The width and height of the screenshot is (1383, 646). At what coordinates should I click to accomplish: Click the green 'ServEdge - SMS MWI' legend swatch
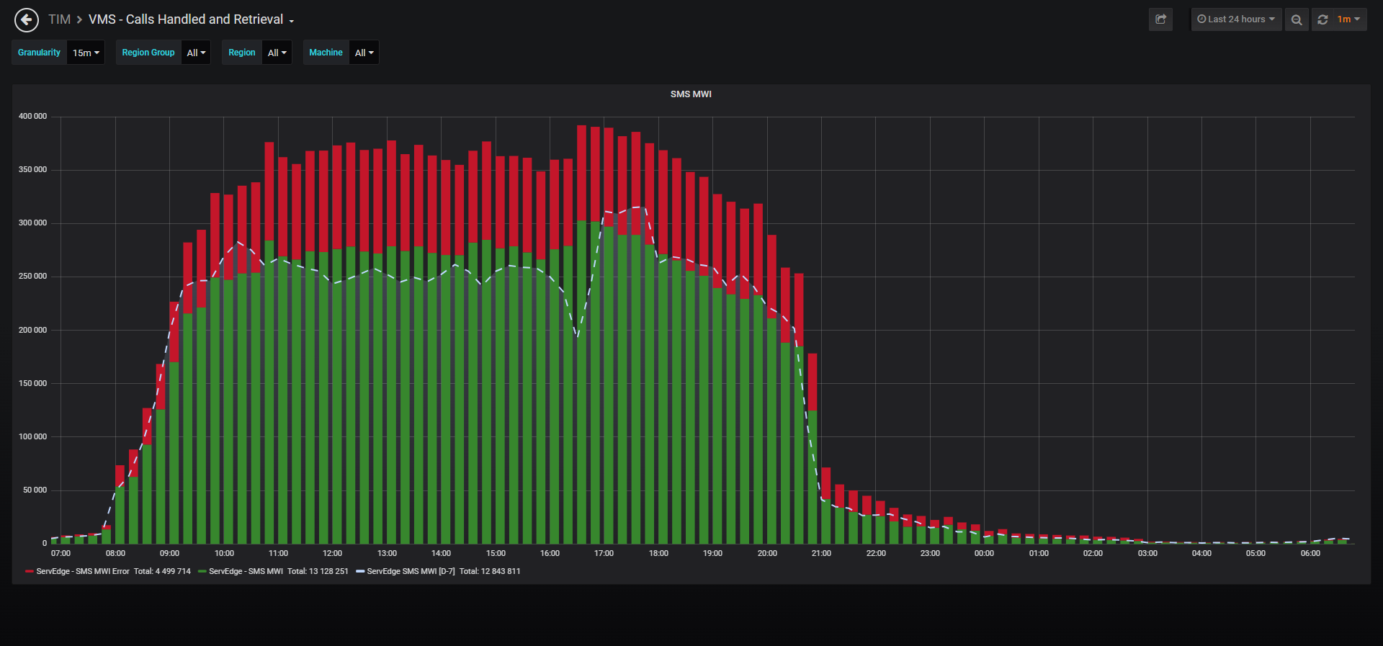click(x=202, y=572)
